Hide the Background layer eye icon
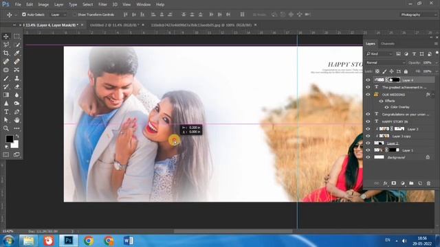Image resolution: width=440 pixels, height=247 pixels. pos(368,157)
